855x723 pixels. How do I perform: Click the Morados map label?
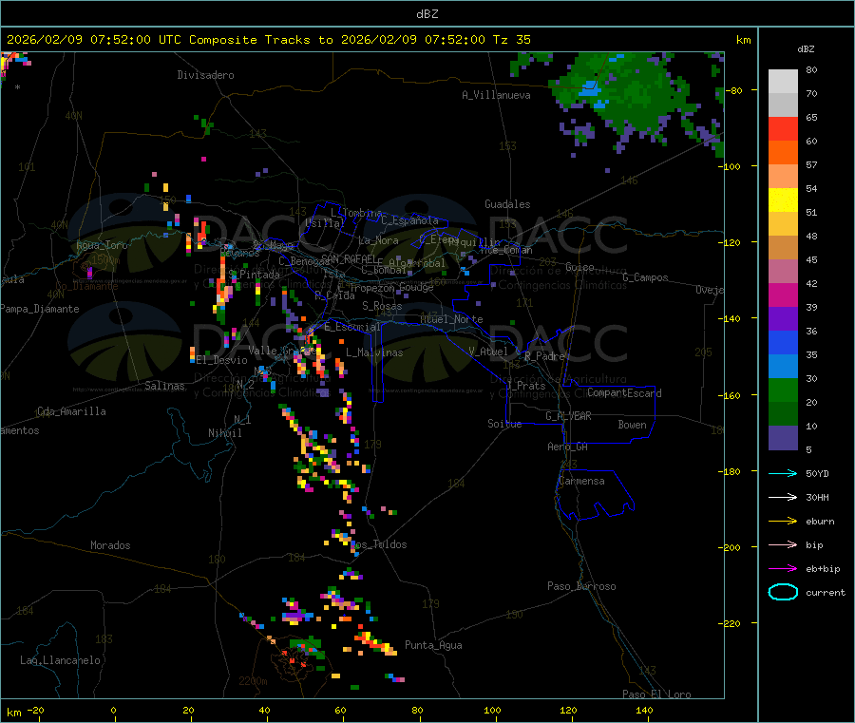[110, 545]
